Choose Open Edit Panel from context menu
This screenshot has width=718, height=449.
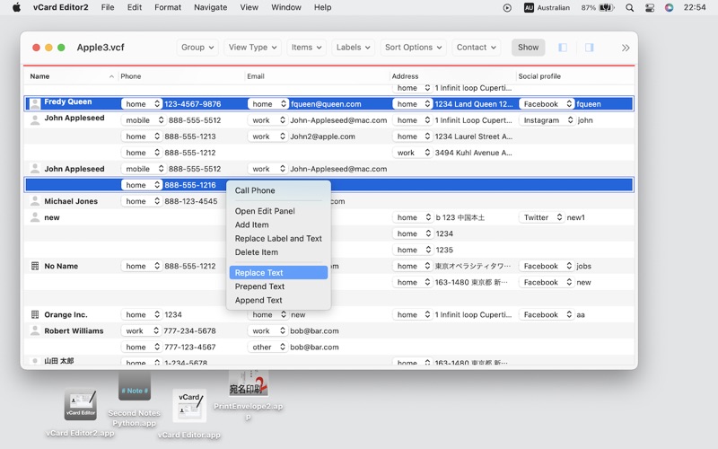(265, 211)
